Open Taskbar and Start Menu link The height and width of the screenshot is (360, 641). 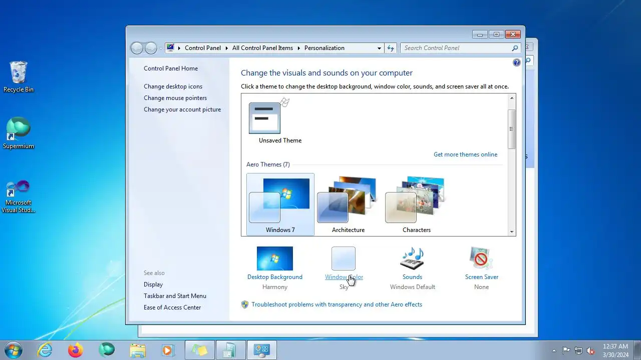click(x=175, y=296)
